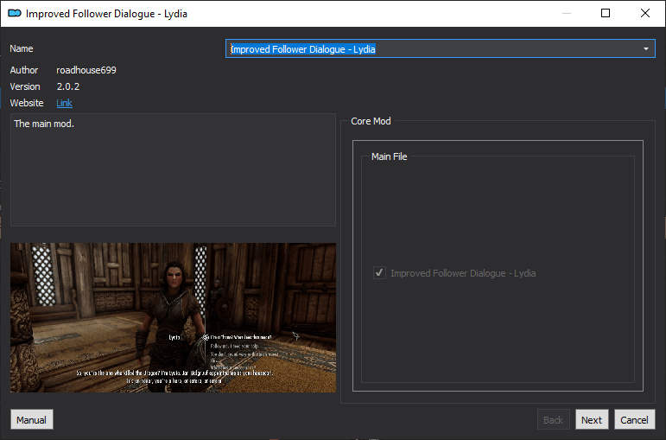This screenshot has width=666, height=440.
Task: Click the Next button
Action: point(592,419)
